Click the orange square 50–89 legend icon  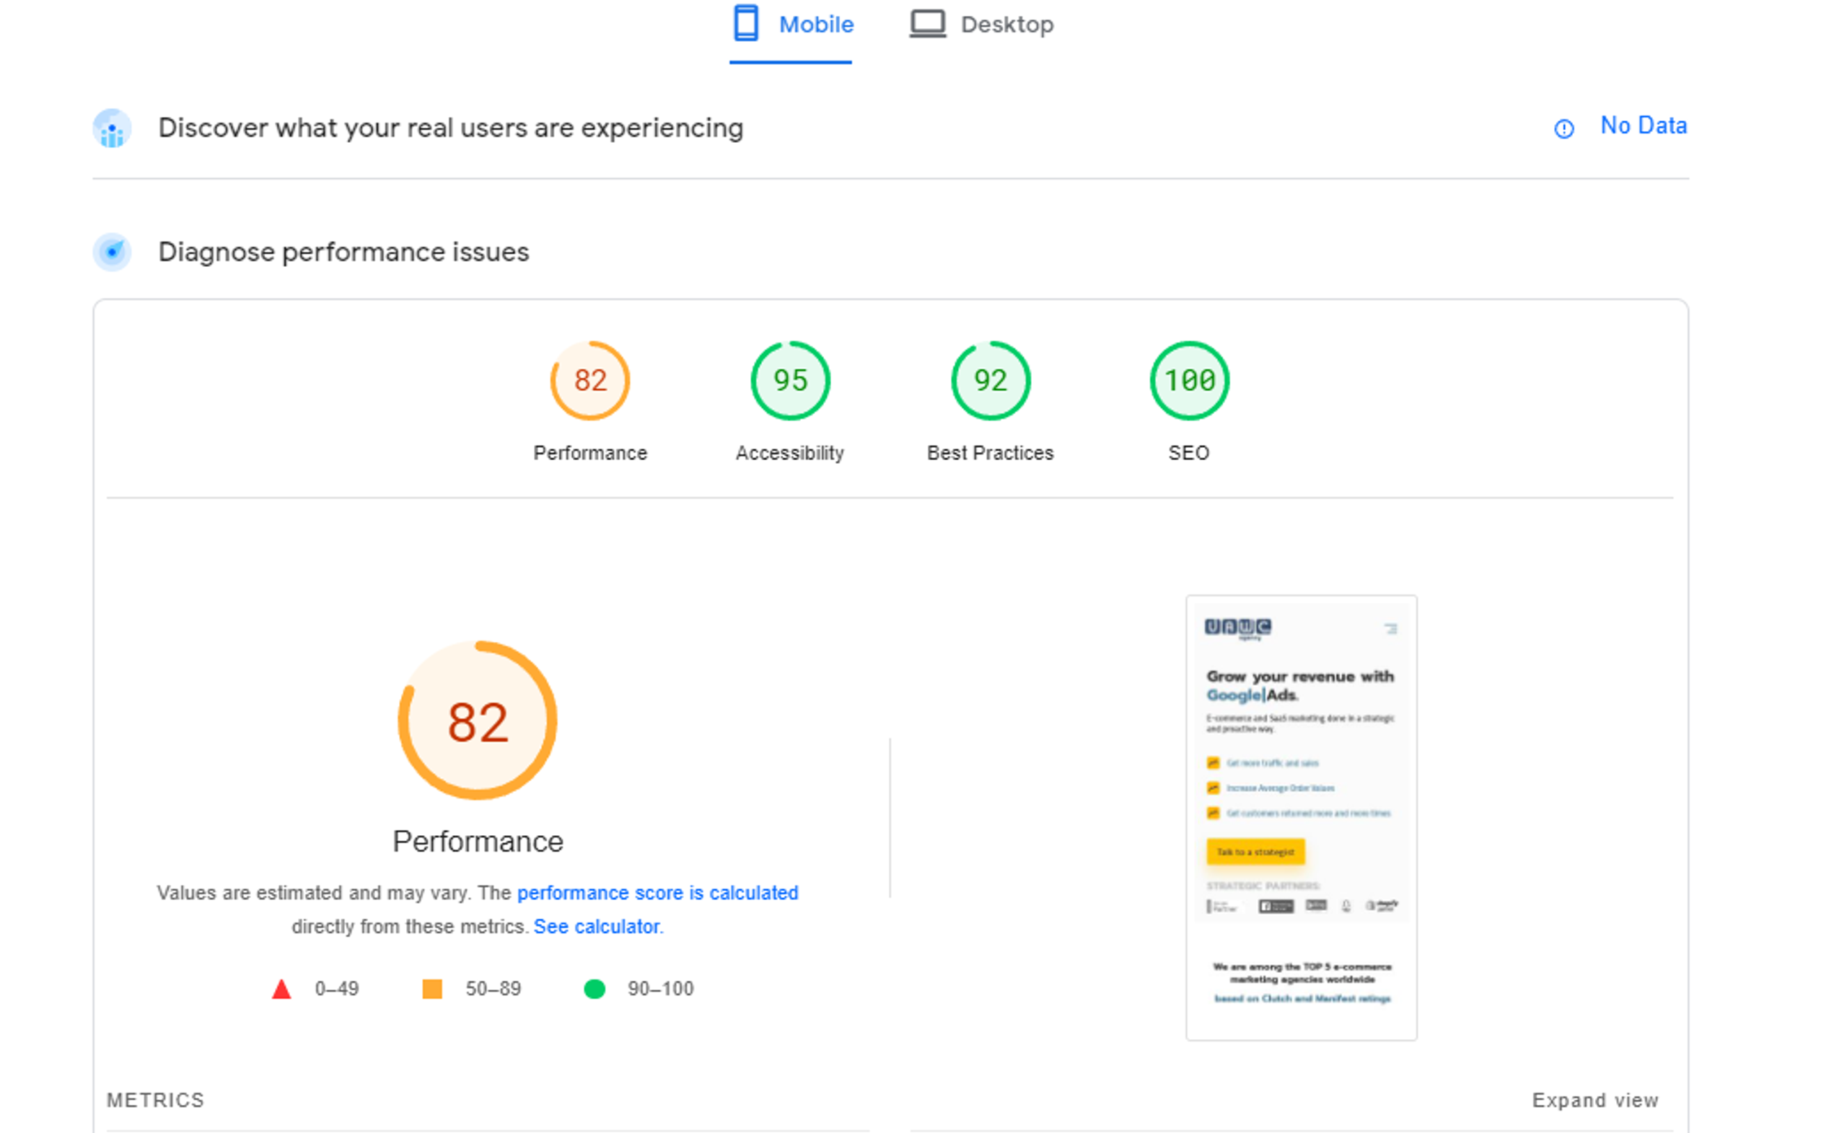click(x=432, y=989)
